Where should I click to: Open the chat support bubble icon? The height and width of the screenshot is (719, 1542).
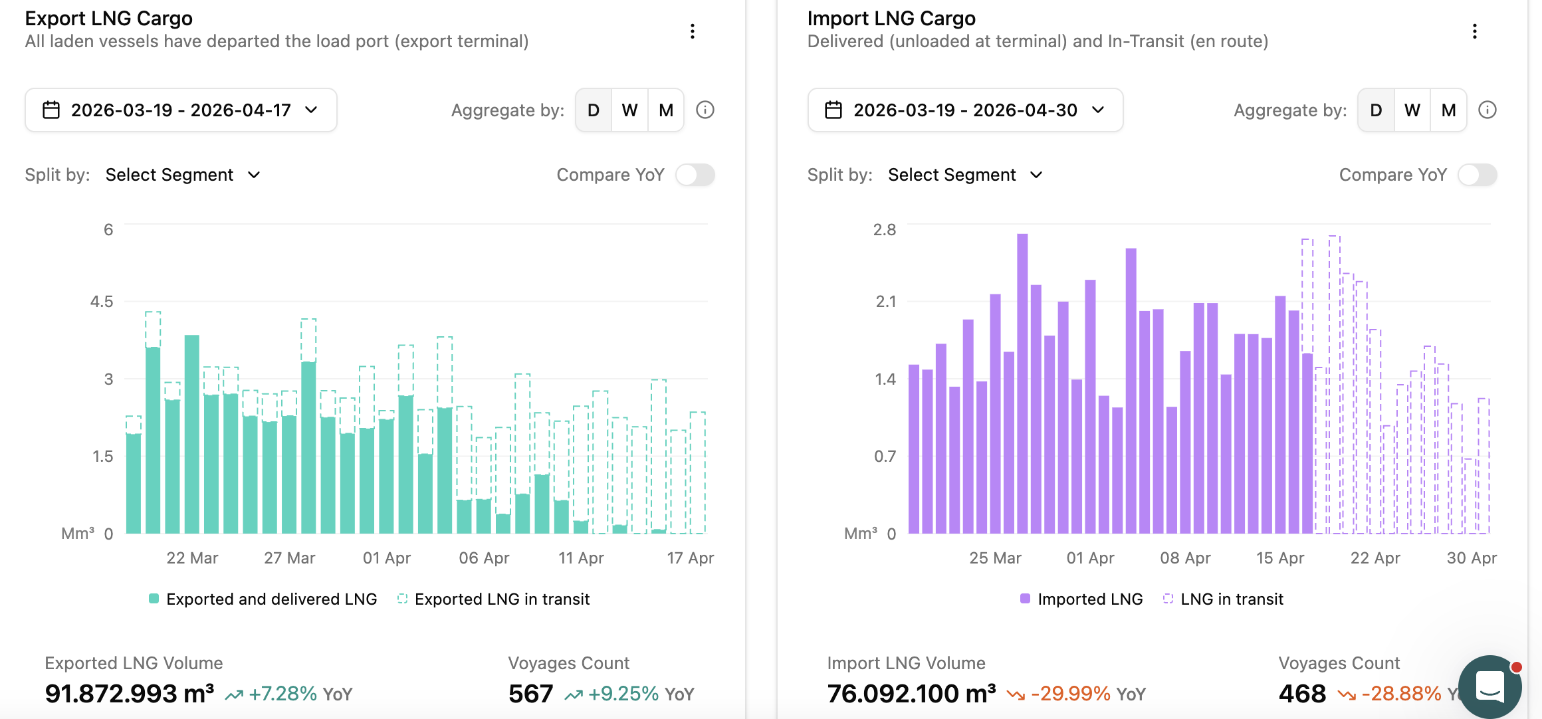(x=1490, y=686)
